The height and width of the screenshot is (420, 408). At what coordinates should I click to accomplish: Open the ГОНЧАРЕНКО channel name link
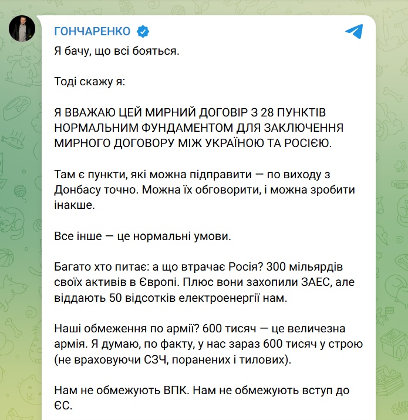(92, 31)
